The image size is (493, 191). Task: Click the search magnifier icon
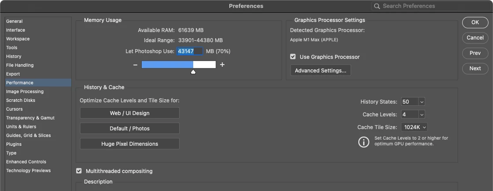click(377, 6)
